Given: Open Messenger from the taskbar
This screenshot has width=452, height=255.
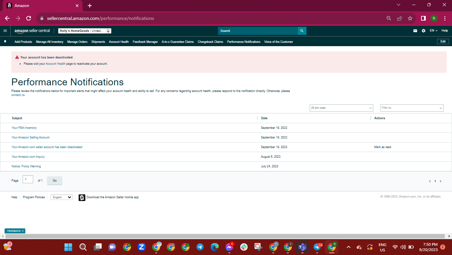Looking at the screenshot, I should 229,247.
